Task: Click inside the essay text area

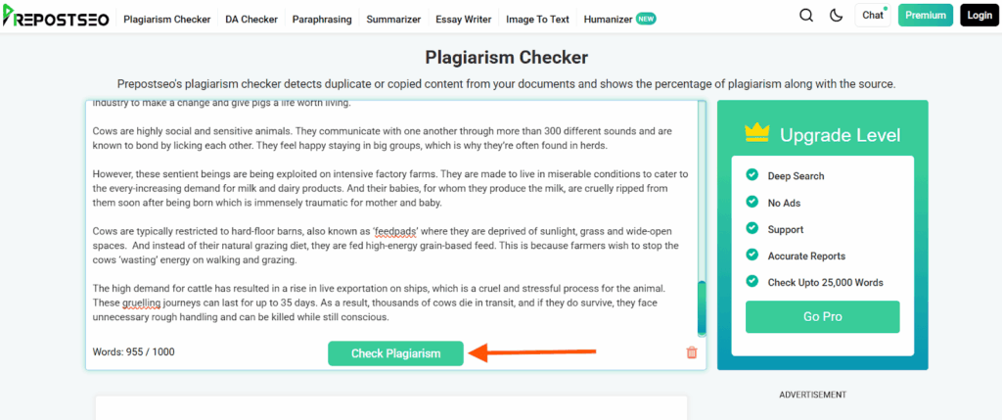Action: point(391,219)
